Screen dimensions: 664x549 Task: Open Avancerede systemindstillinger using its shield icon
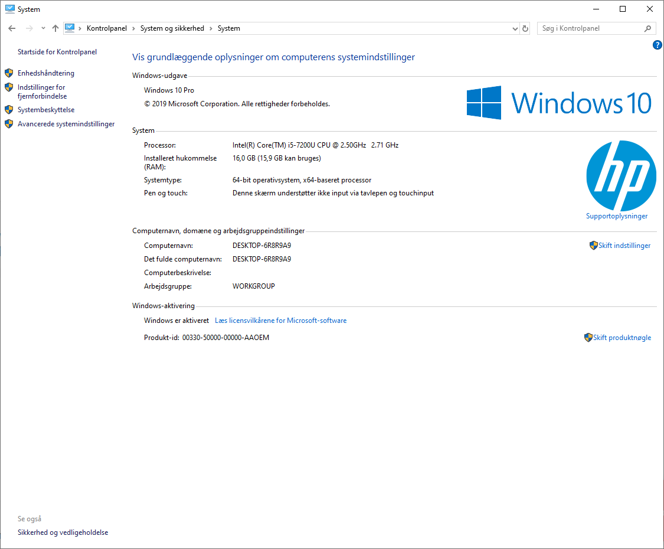pyautogui.click(x=8, y=123)
